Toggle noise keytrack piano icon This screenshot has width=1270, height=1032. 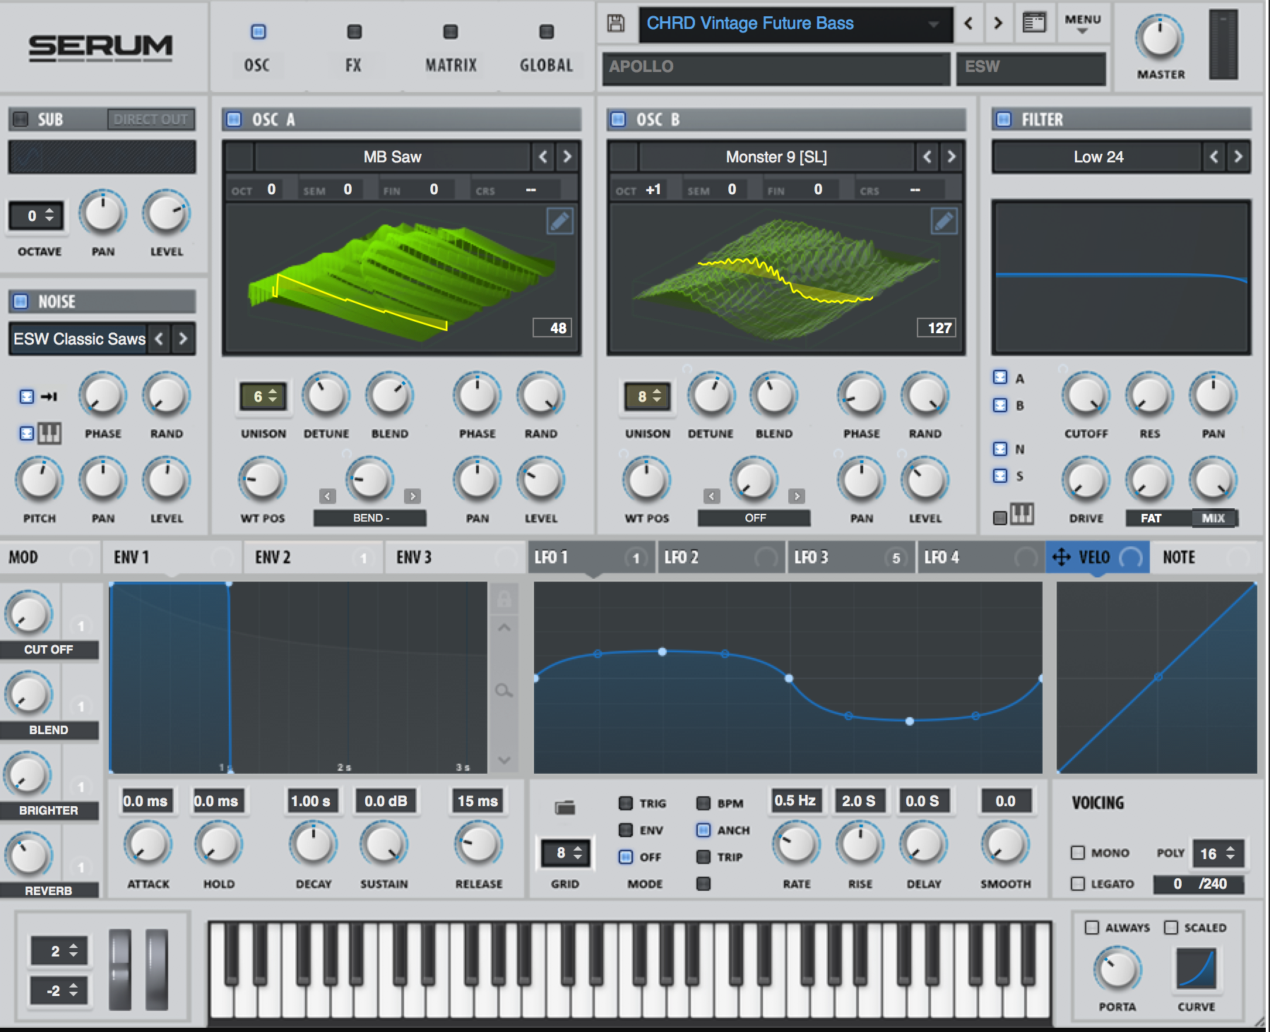coord(49,433)
